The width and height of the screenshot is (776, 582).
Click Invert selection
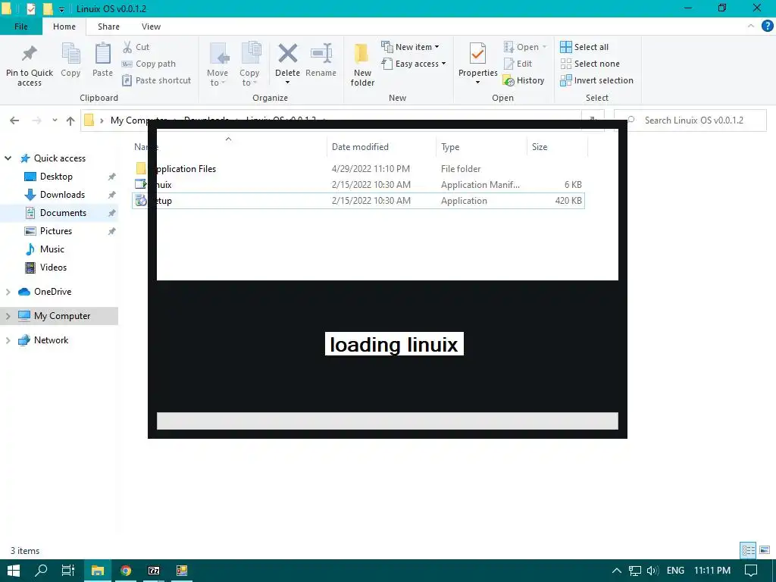pyautogui.click(x=597, y=80)
